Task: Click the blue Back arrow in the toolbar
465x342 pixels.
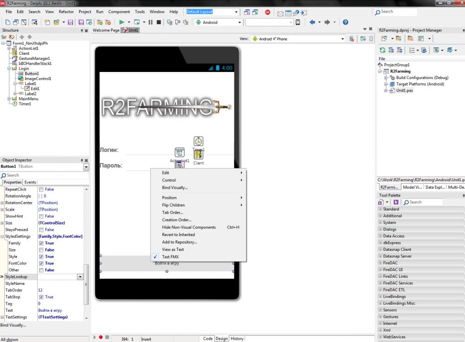Action: [x=312, y=22]
